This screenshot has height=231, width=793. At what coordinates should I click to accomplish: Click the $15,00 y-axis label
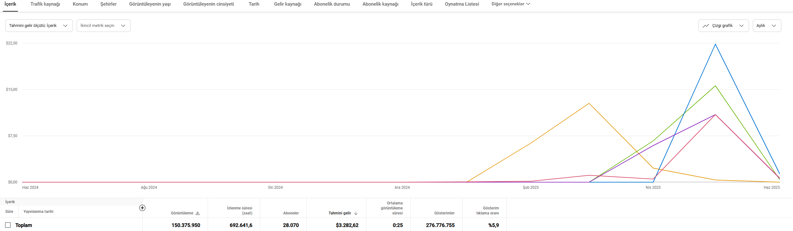point(12,90)
